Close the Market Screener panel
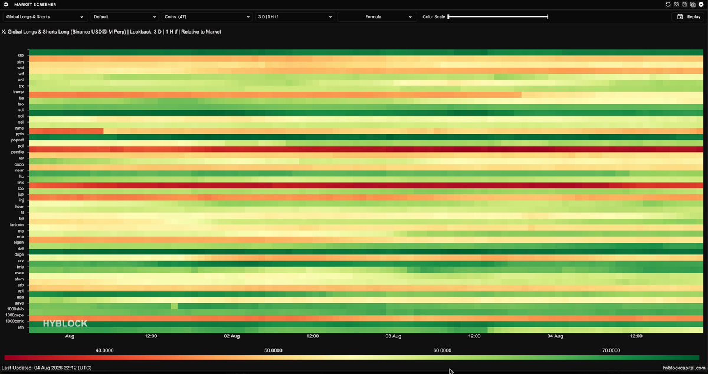This screenshot has height=374, width=708. pos(700,4)
